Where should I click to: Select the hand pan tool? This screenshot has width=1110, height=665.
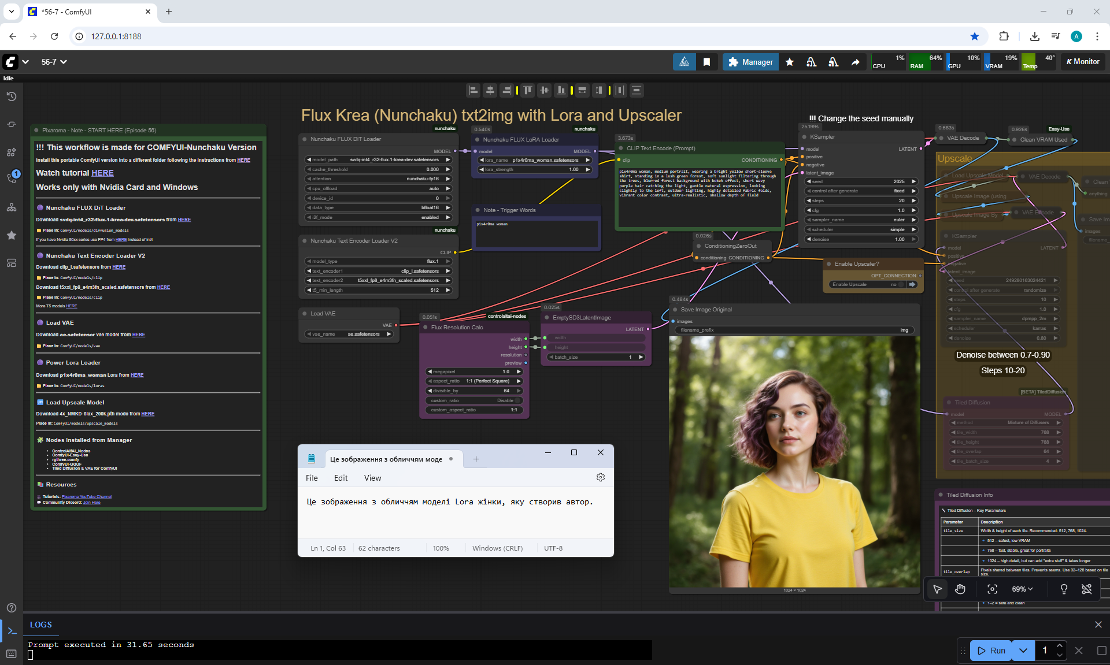[960, 589]
